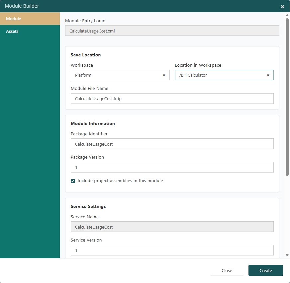Click the Module Builder title text
Image resolution: width=290 pixels, height=283 pixels.
[22, 6]
